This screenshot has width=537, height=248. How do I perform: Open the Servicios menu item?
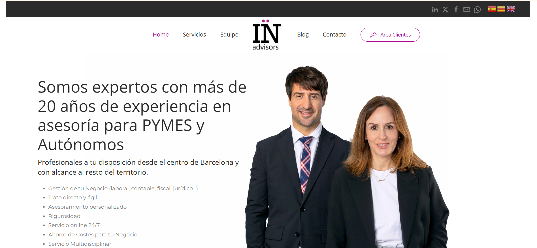coord(194,35)
